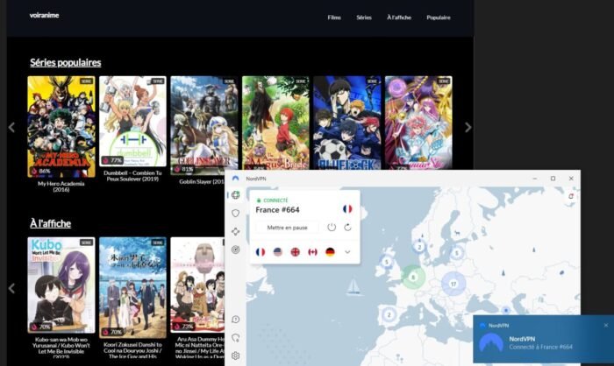Select the cluster 5 over Ireland/UK

(387, 262)
